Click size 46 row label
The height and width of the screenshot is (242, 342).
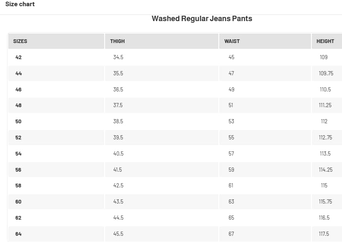pyautogui.click(x=19, y=89)
